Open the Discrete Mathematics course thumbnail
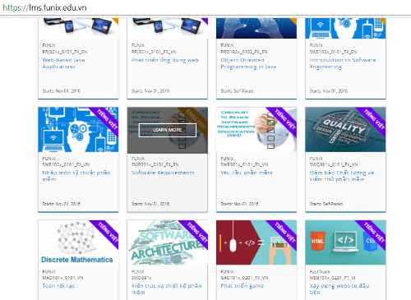Image resolution: width=411 pixels, height=300 pixels. click(x=78, y=242)
